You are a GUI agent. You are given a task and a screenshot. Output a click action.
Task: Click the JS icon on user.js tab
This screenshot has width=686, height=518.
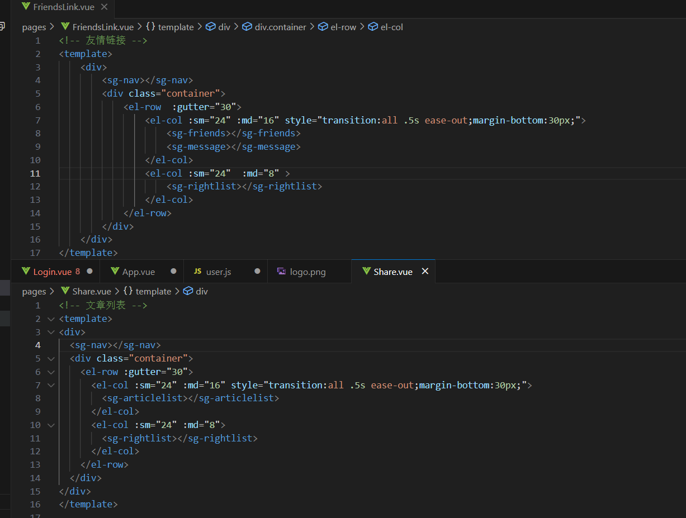click(x=197, y=272)
